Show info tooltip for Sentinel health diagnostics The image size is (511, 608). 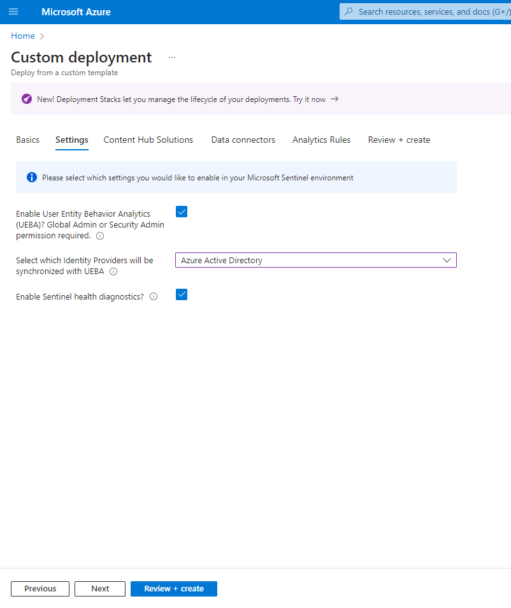pyautogui.click(x=154, y=296)
